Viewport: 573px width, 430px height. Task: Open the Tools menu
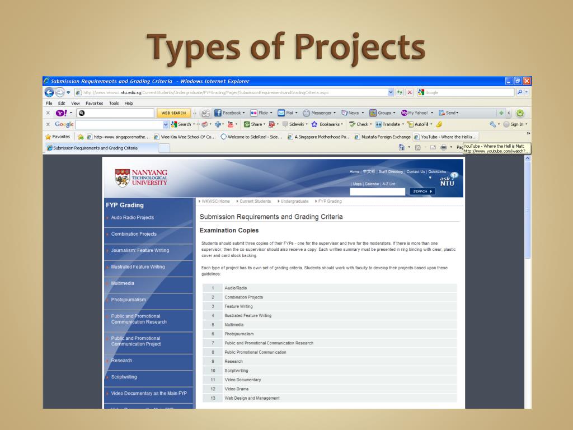(114, 103)
